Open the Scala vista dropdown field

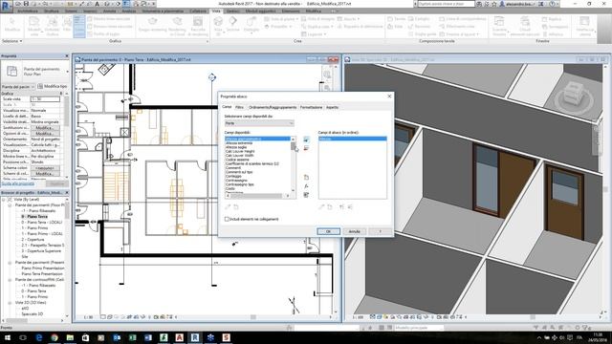click(x=45, y=99)
